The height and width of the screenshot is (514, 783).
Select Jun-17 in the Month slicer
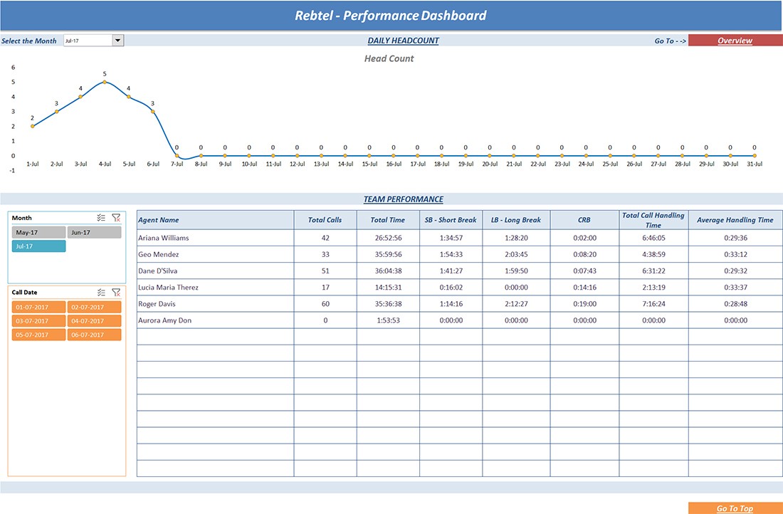pos(95,232)
